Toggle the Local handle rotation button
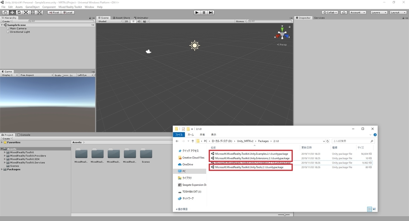Viewport: 409px width, 221px height. click(67, 13)
